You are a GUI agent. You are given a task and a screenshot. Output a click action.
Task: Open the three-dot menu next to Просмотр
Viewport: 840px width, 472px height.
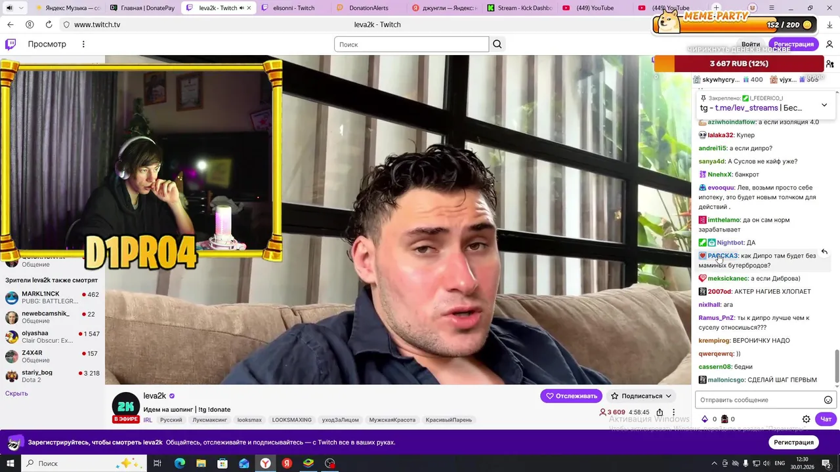tap(83, 44)
